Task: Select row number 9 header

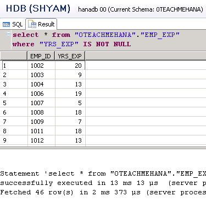Action: coord(14,140)
